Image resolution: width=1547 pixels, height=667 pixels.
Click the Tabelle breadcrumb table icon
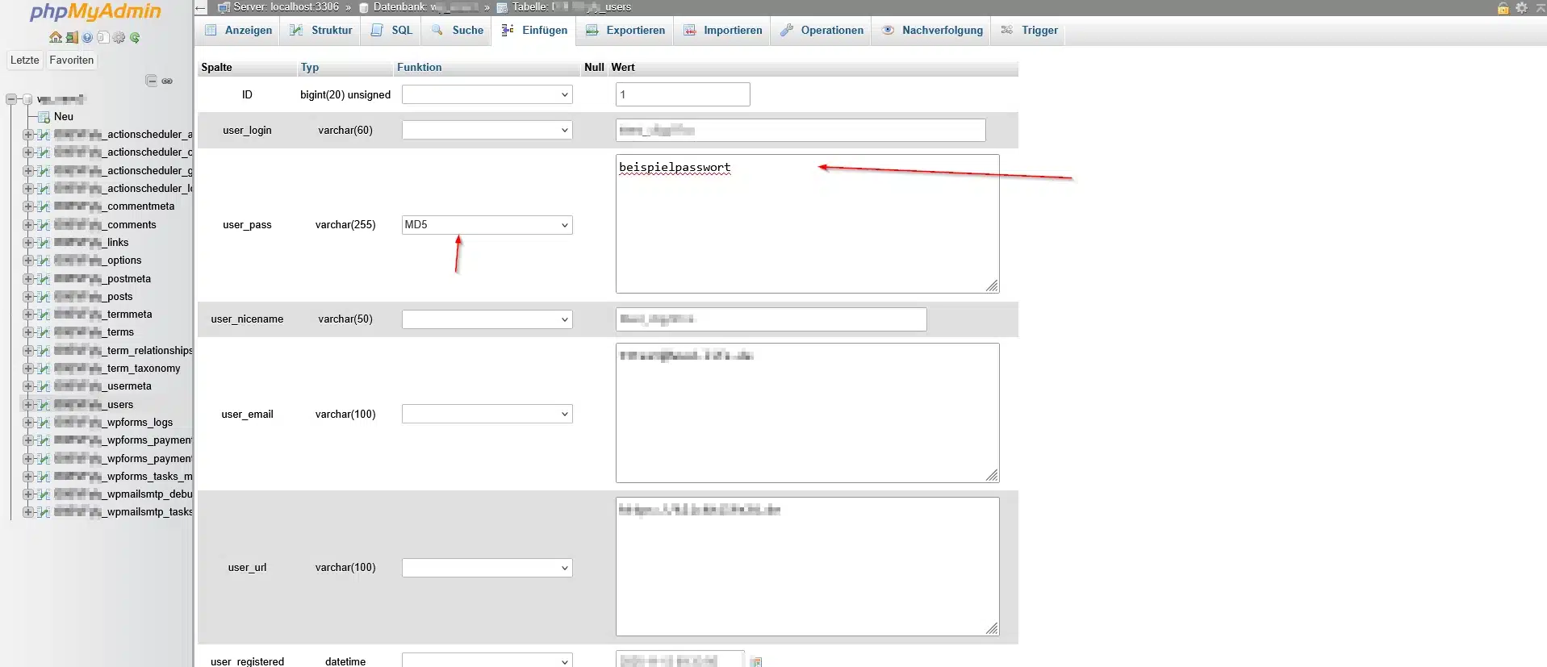(502, 7)
